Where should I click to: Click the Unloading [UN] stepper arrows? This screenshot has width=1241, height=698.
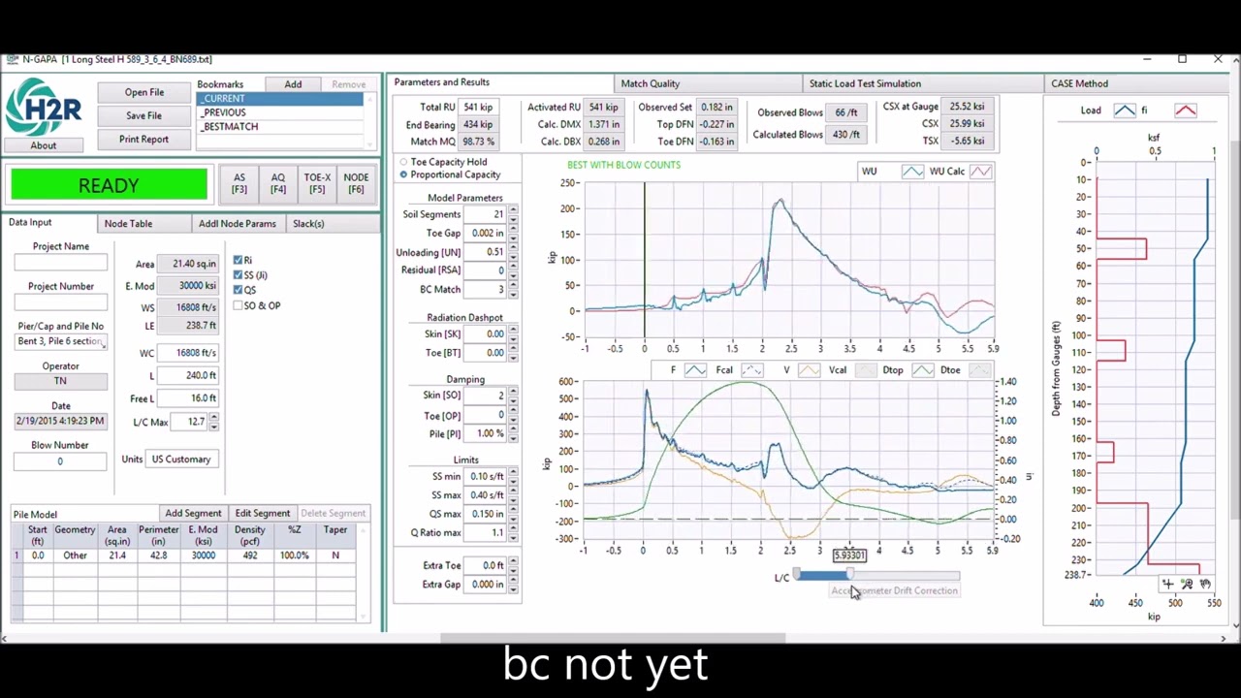click(513, 252)
